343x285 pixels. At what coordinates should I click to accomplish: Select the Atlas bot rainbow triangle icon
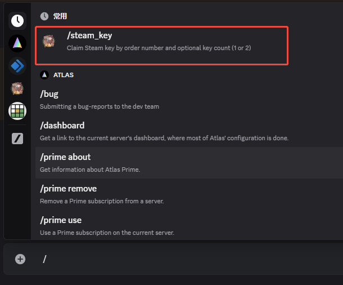(17, 43)
